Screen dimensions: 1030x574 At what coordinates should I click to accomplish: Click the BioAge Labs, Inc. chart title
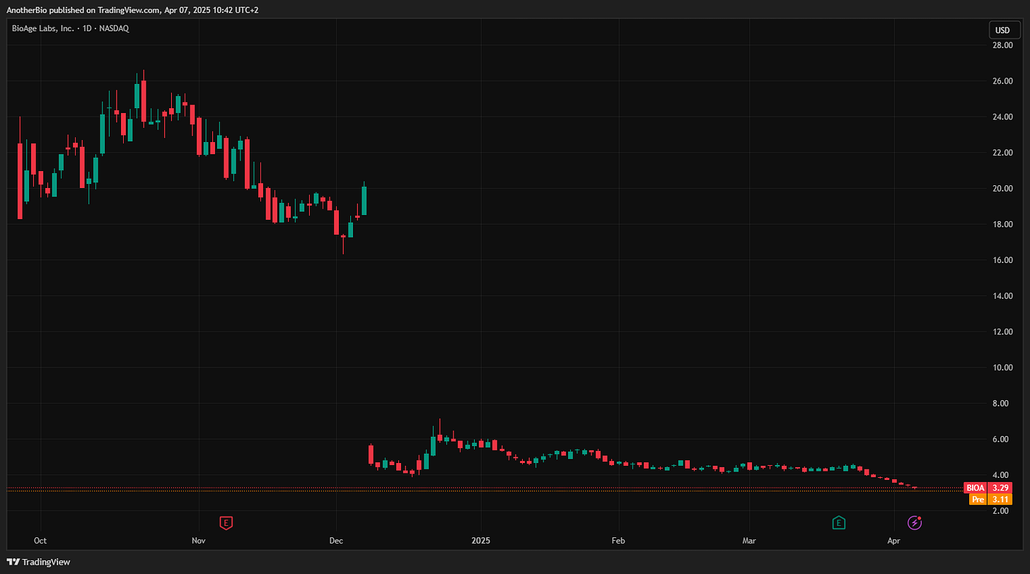click(69, 28)
